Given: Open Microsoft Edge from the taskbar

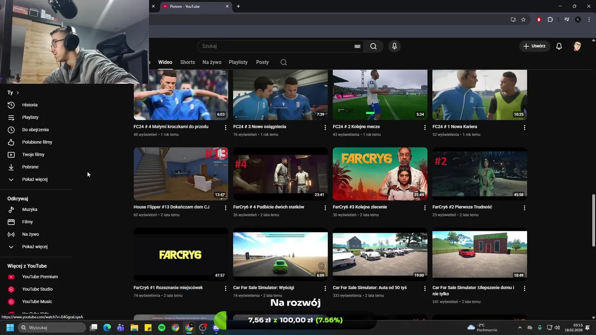Looking at the screenshot, I should [x=107, y=328].
